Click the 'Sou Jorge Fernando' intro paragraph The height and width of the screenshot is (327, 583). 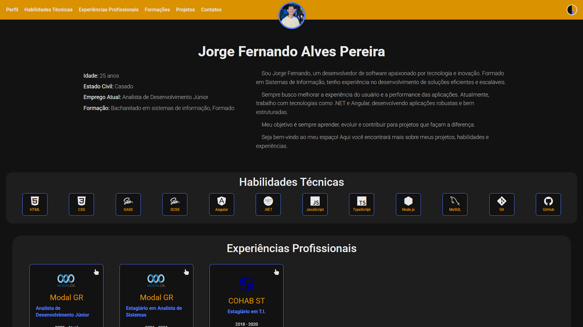[381, 78]
